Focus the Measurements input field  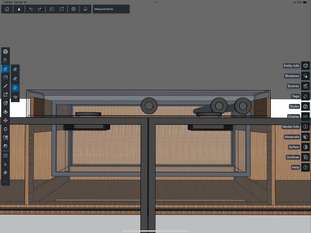111,9
